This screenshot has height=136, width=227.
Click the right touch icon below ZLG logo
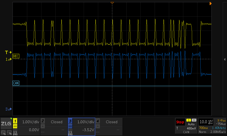coord(9,132)
